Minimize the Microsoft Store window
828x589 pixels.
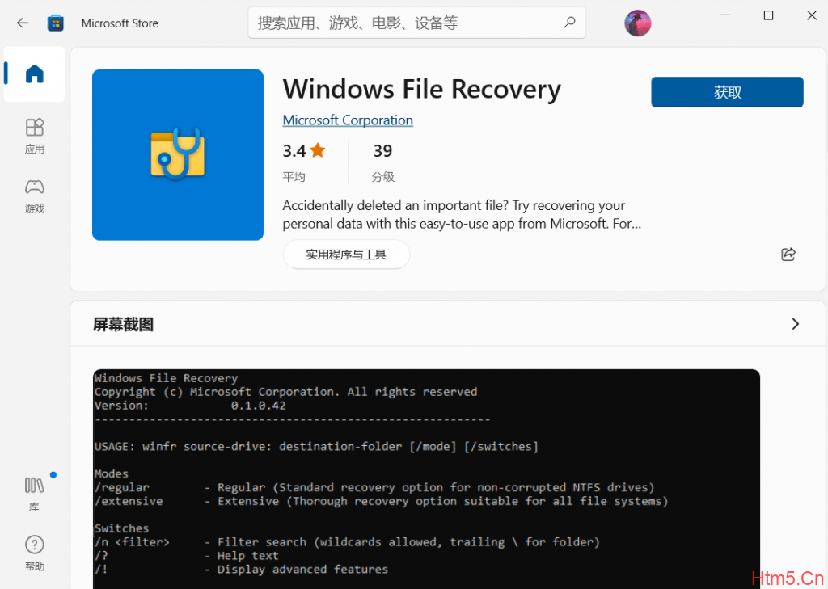[x=725, y=15]
